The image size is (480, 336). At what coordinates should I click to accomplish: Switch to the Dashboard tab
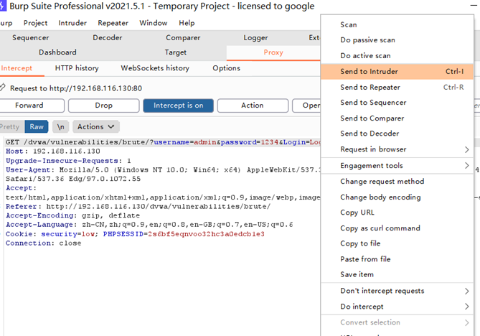point(57,52)
